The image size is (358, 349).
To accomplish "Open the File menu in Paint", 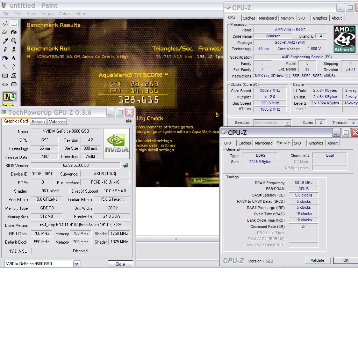I will tap(6, 14).
